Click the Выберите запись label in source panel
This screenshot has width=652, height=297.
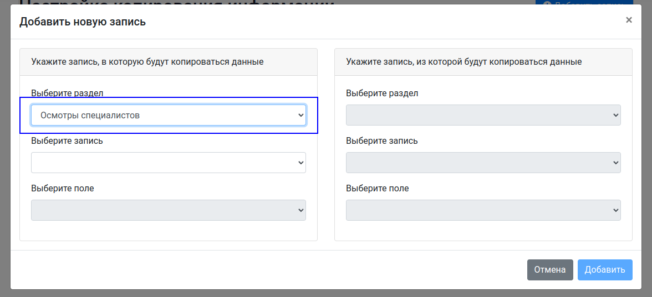[x=382, y=140]
